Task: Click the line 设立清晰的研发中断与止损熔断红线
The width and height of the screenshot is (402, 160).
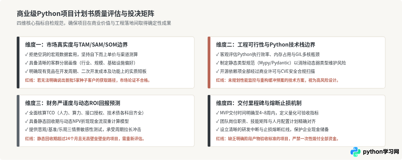Action: [272, 130]
